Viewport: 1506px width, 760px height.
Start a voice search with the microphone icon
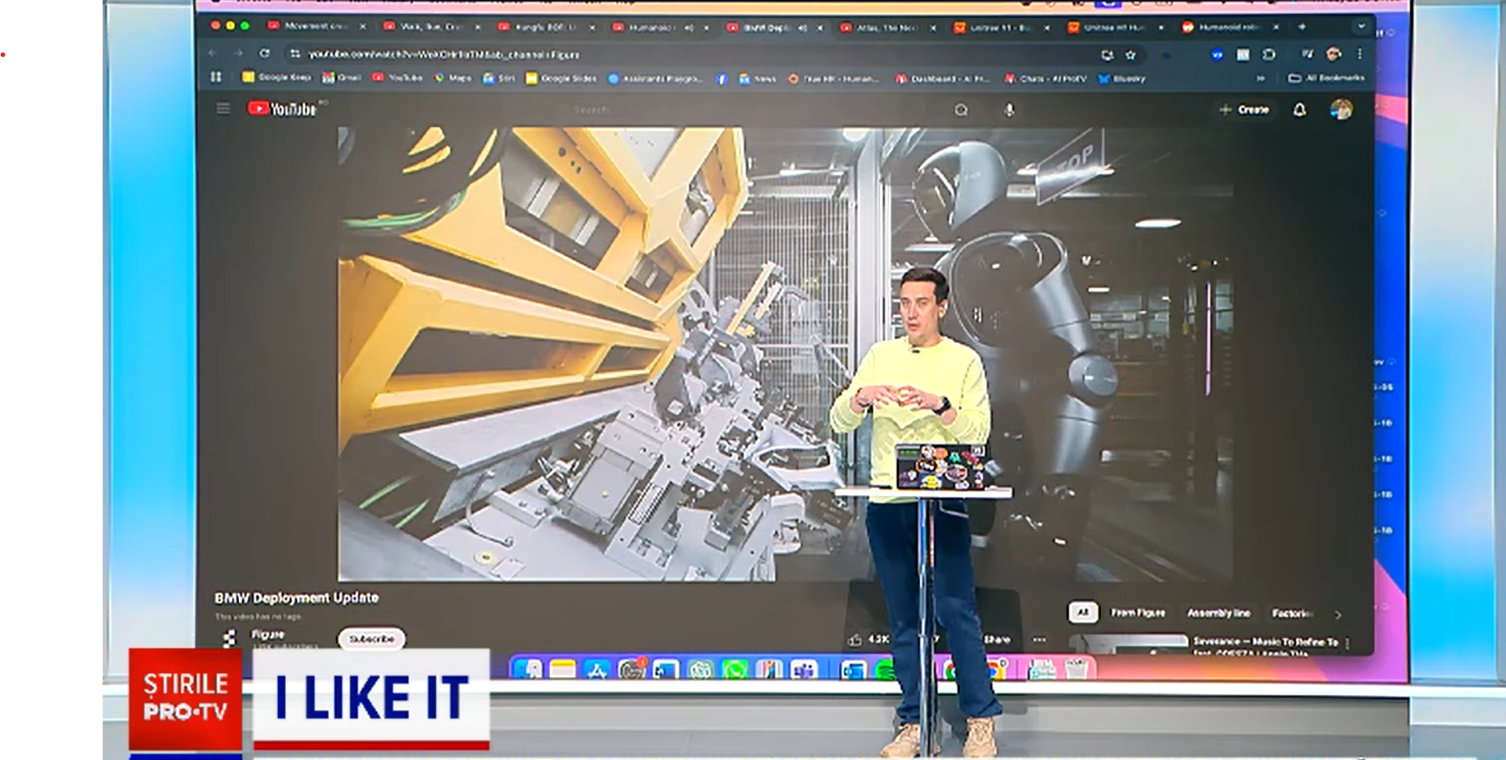(1009, 110)
